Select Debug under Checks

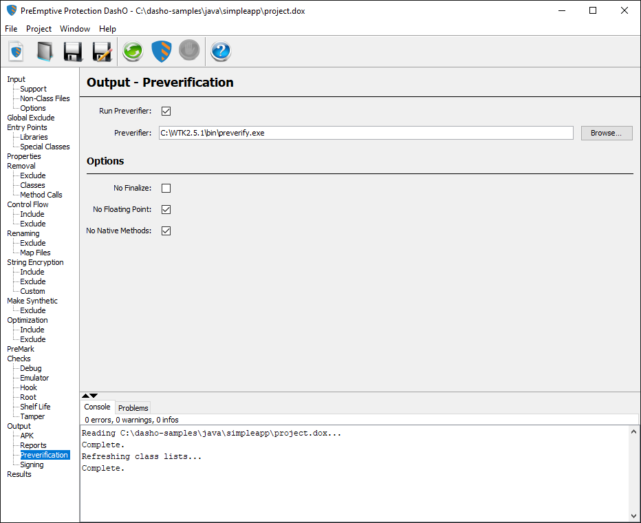tap(31, 368)
